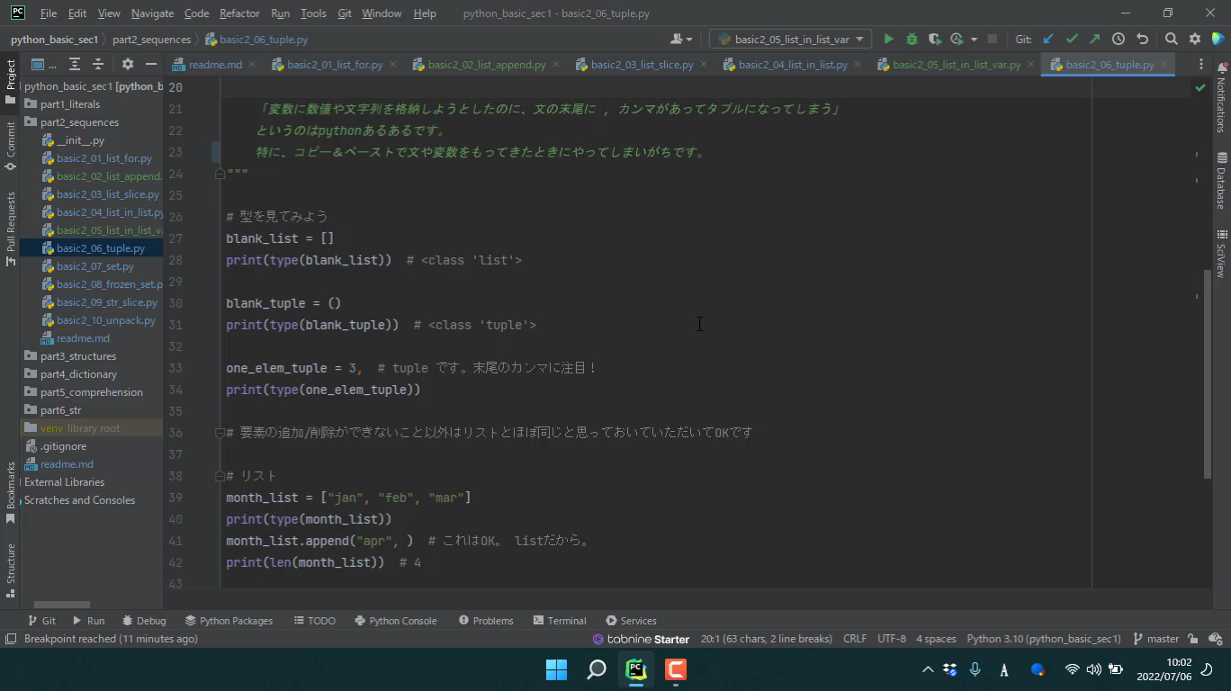
Task: Start debugging with the bug icon
Action: pos(912,39)
